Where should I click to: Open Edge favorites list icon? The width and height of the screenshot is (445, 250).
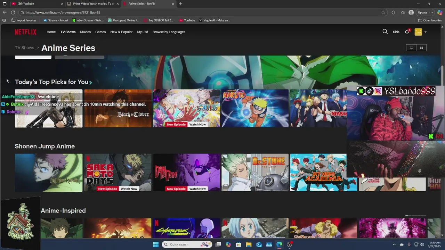click(x=403, y=12)
